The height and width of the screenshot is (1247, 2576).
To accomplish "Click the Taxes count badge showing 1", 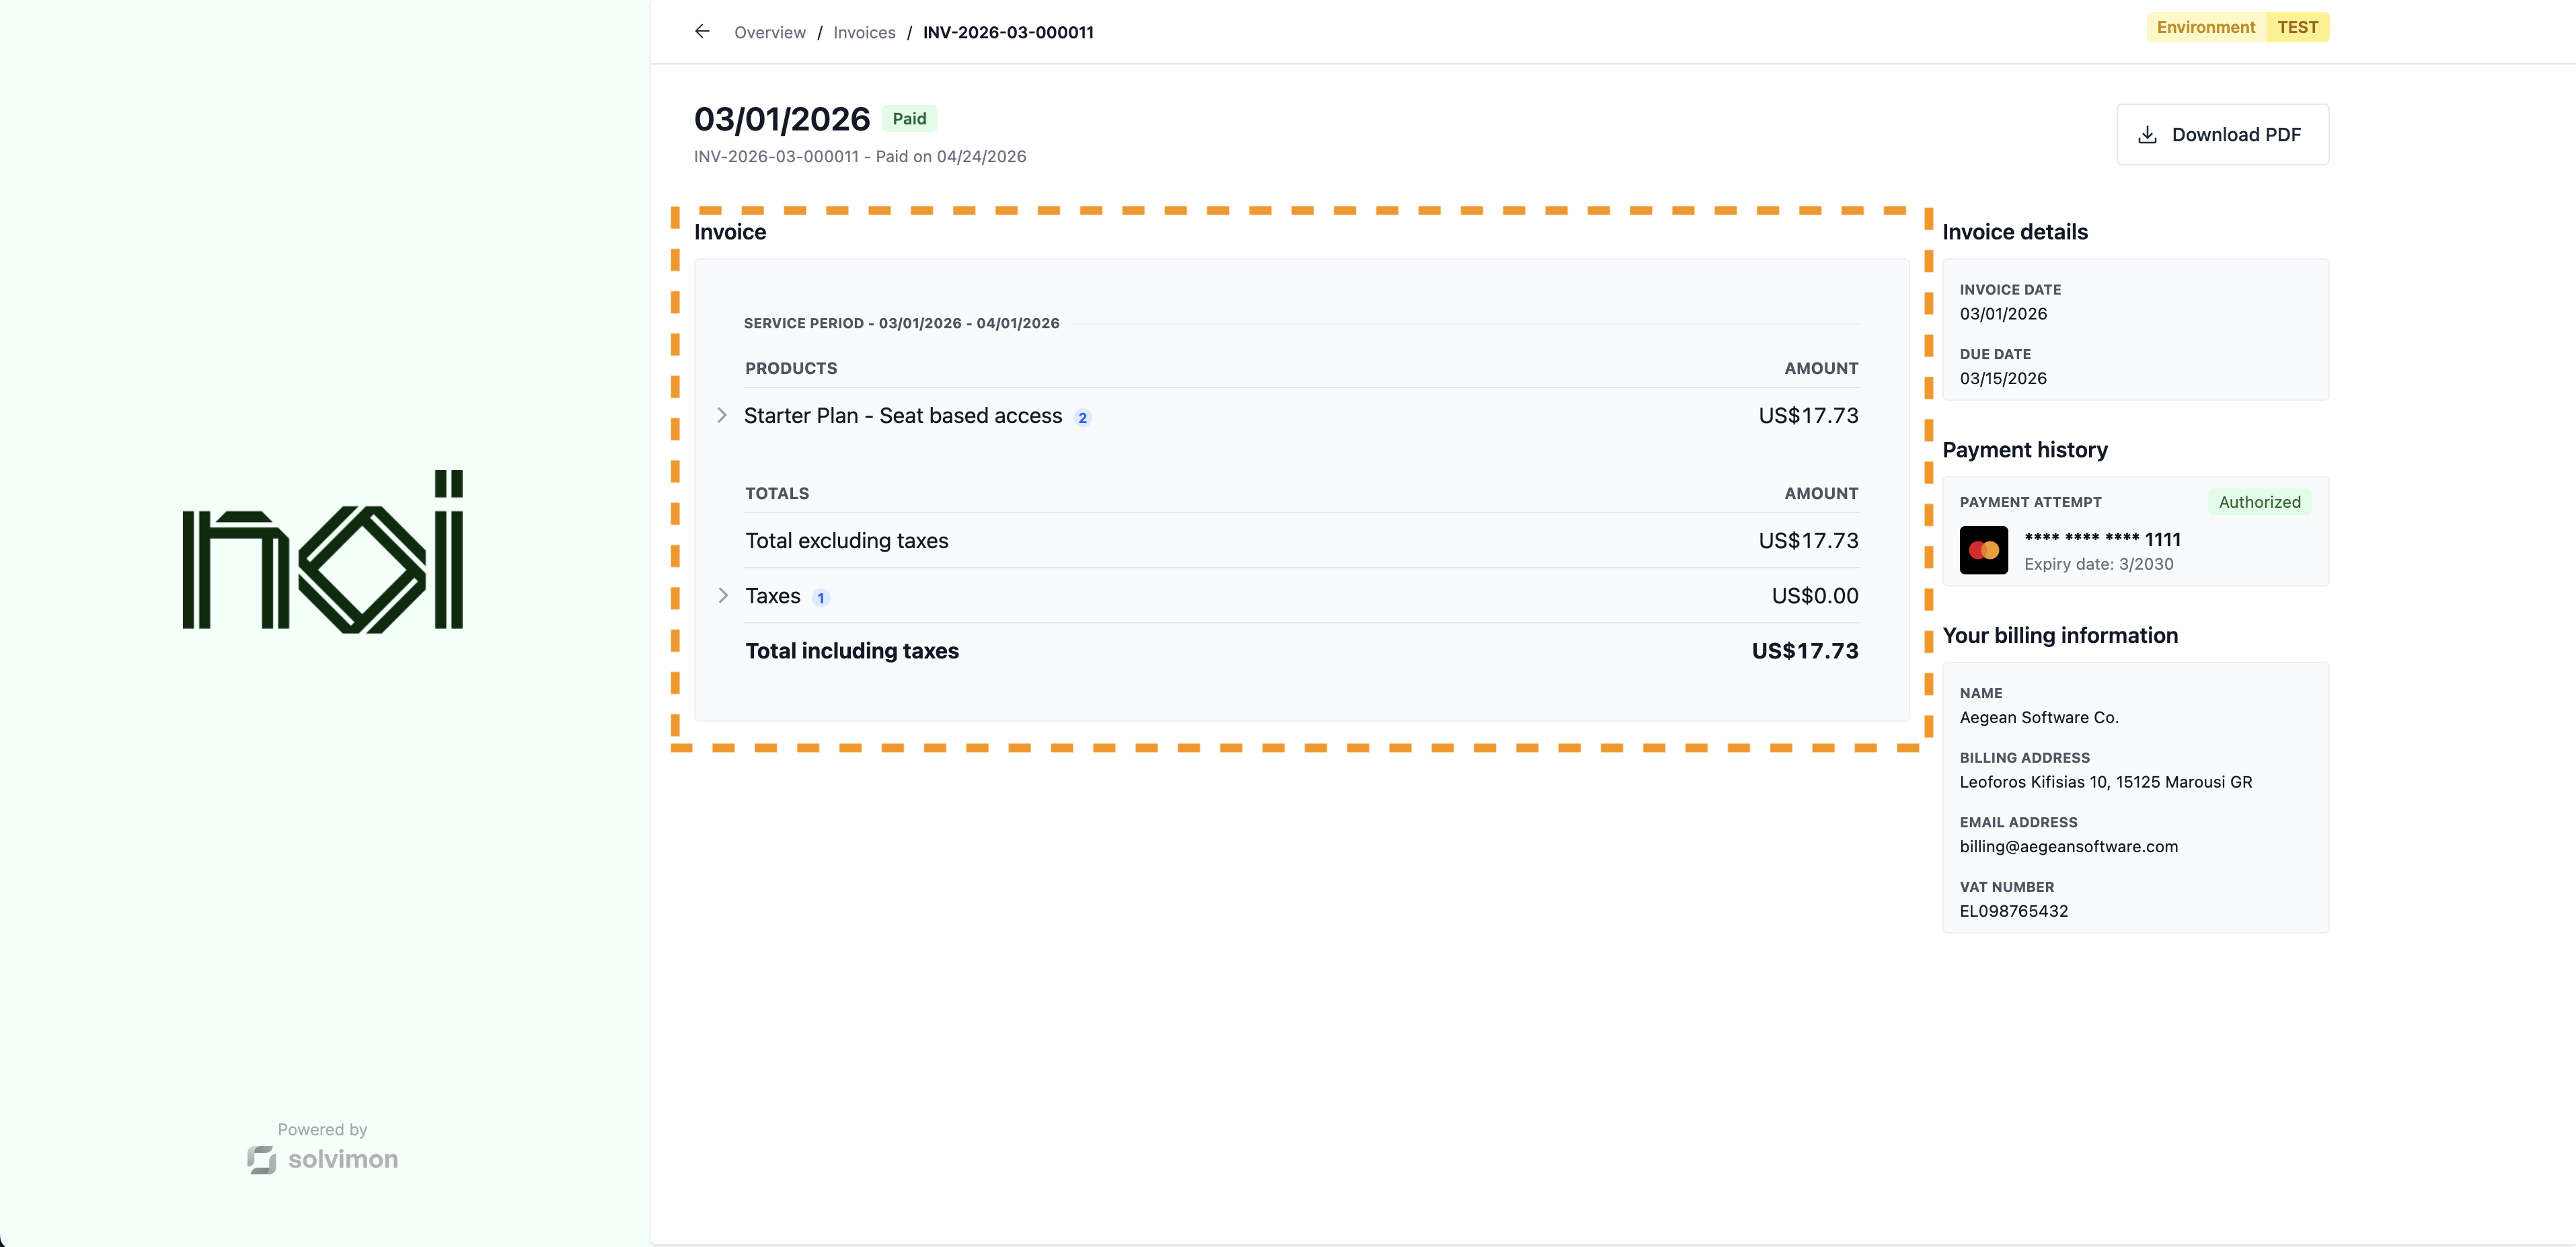I will coord(821,598).
